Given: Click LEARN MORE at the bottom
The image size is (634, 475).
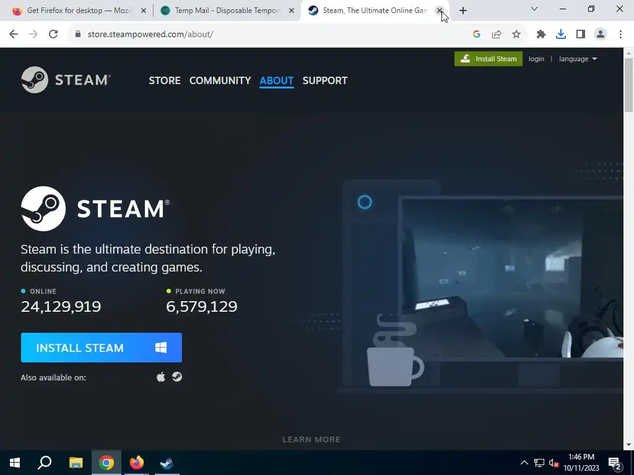Looking at the screenshot, I should click(311, 440).
